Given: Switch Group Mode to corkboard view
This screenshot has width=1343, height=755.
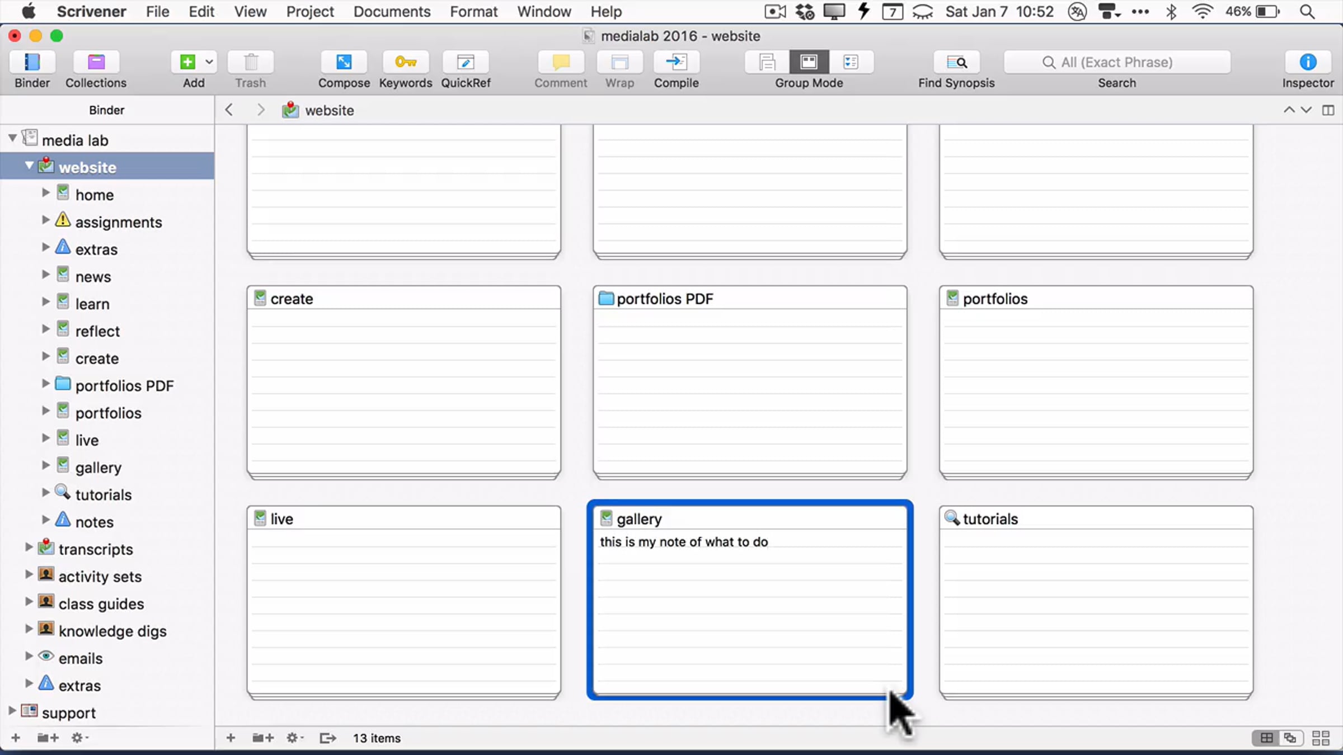Looking at the screenshot, I should pos(809,62).
